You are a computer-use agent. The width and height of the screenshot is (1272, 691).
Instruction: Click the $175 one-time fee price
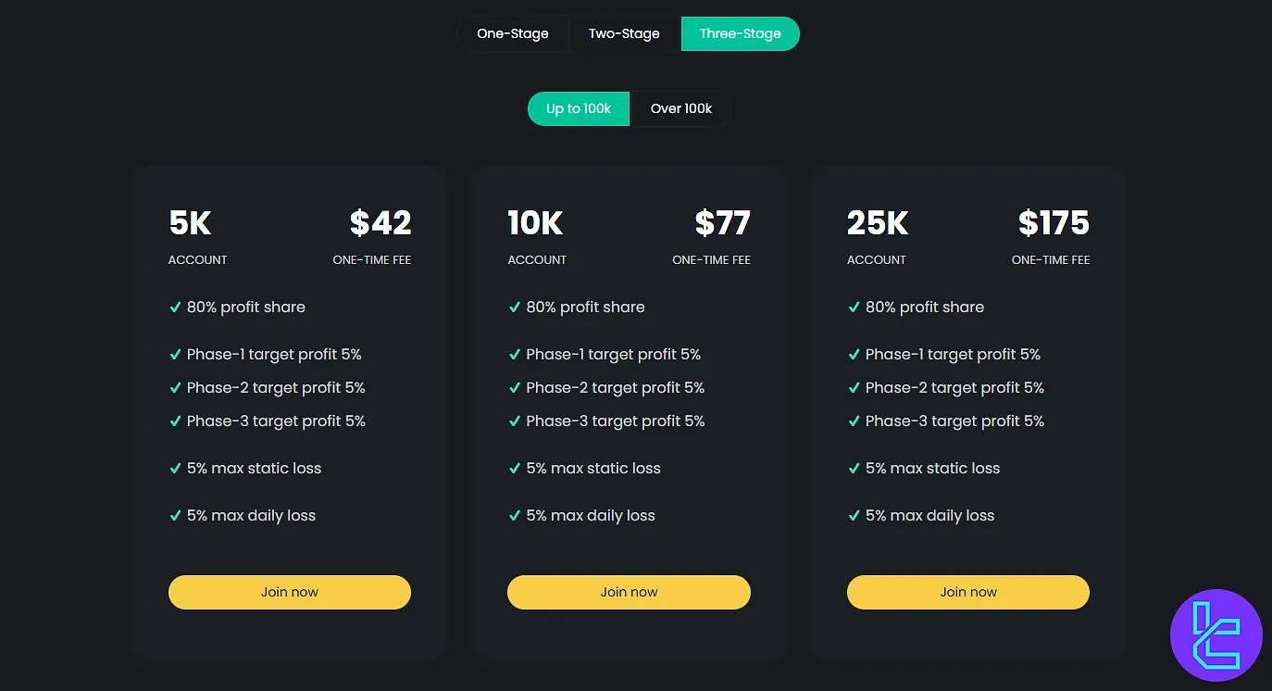(1054, 223)
